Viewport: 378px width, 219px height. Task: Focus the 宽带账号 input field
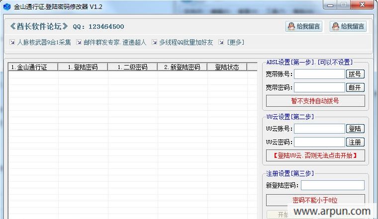pos(319,74)
